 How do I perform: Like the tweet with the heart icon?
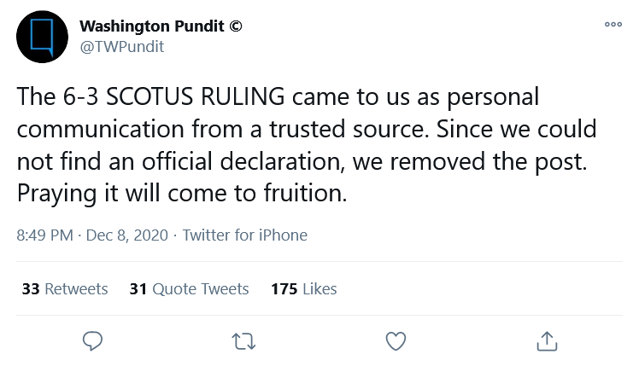tap(396, 341)
